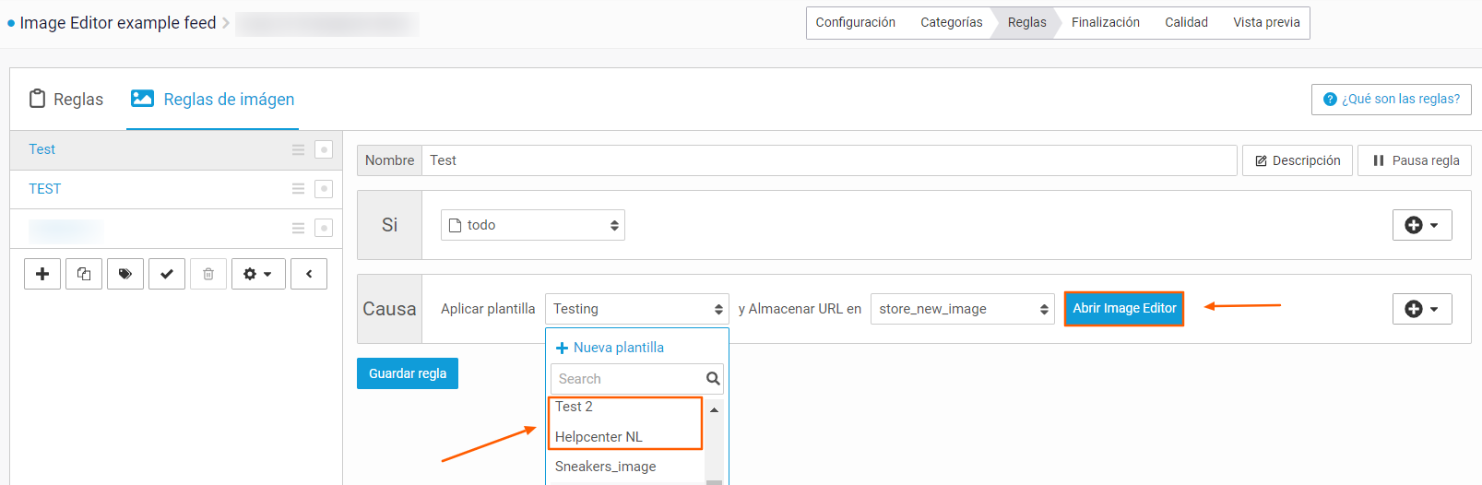Open store_new_image field dropdown
This screenshot has height=485, width=1482.
pyautogui.click(x=963, y=309)
